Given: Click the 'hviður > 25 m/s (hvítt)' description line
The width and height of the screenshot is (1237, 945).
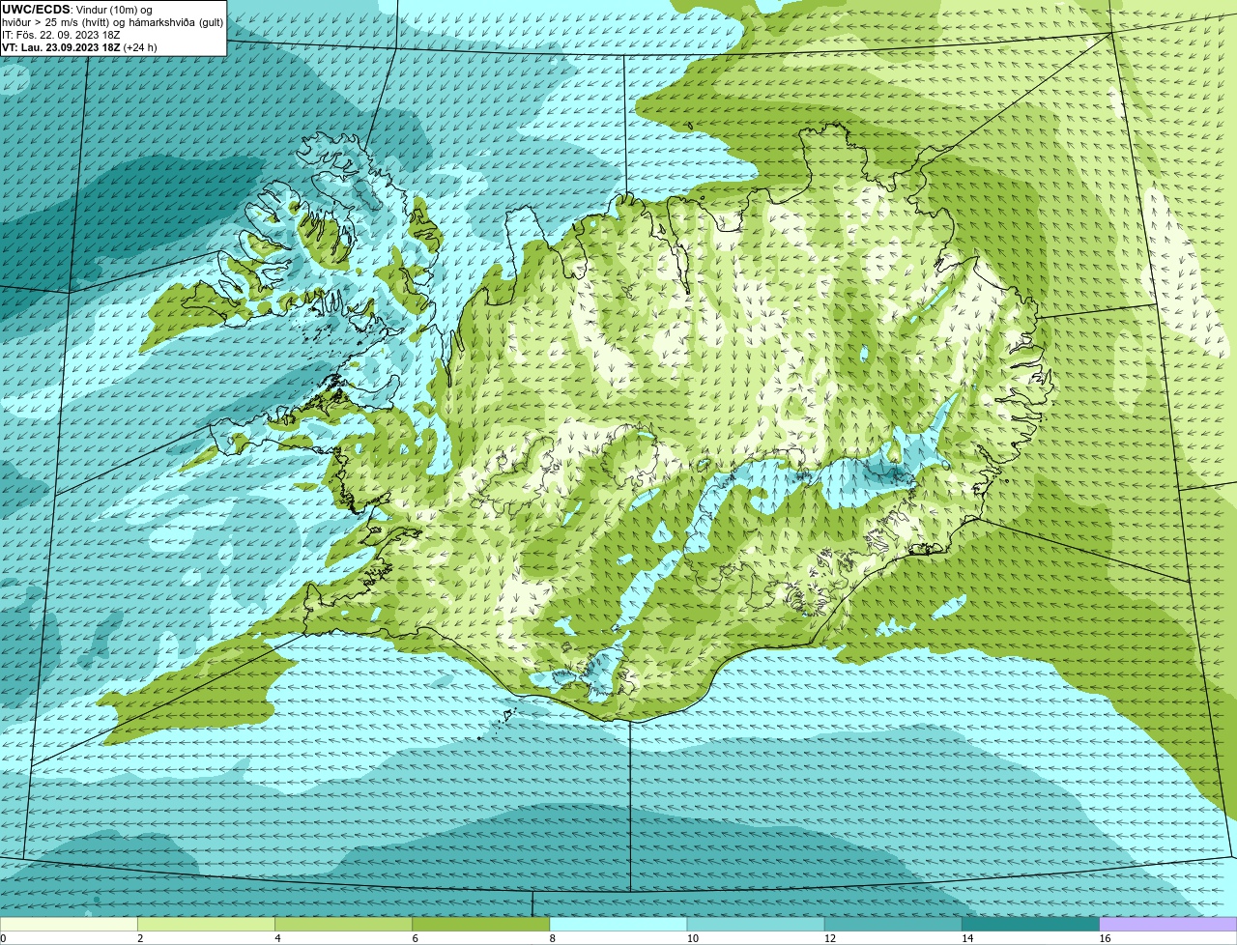Looking at the screenshot, I should pos(112,22).
